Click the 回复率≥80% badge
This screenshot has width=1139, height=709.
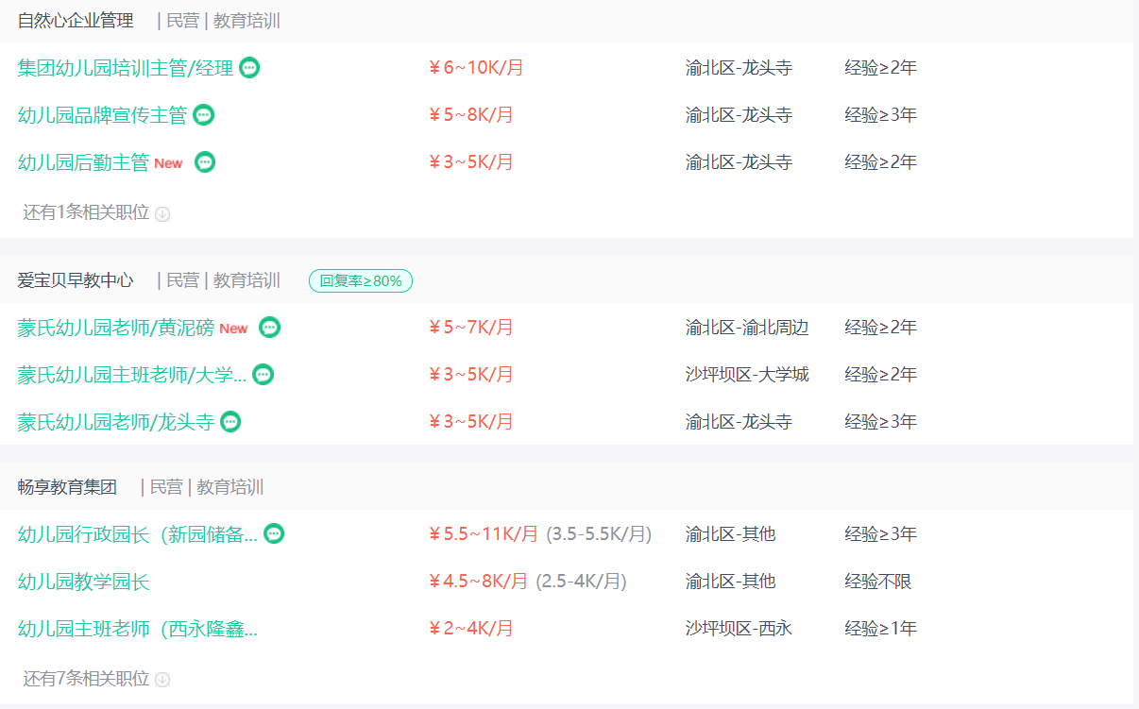(x=361, y=280)
